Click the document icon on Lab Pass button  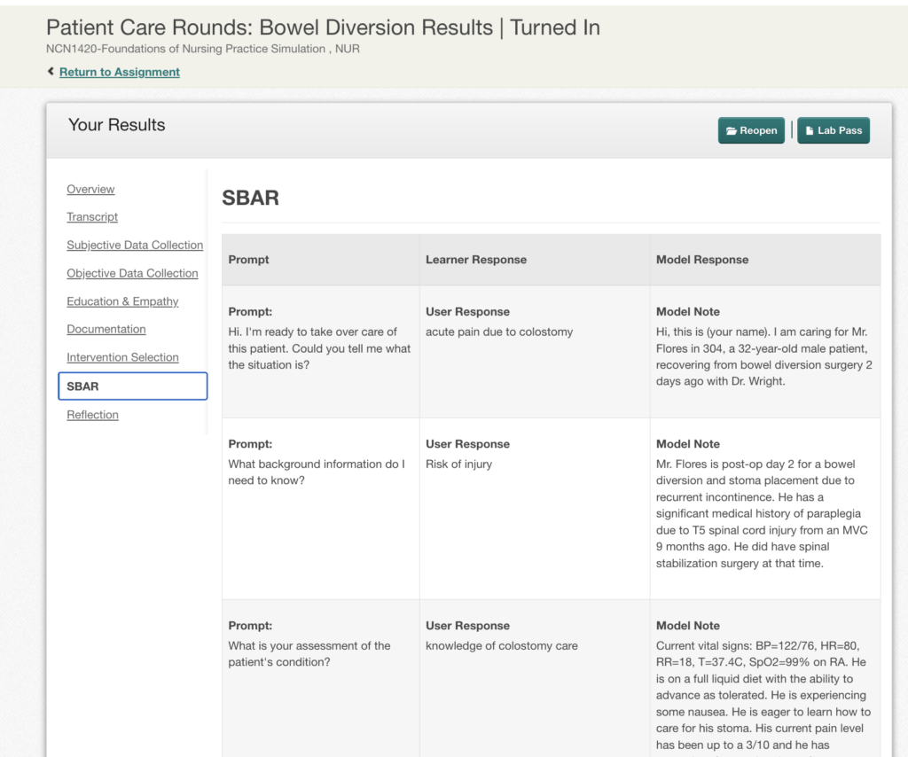click(x=810, y=131)
